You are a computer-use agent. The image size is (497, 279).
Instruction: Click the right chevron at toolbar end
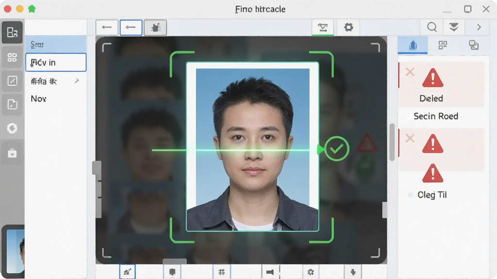coord(479,27)
